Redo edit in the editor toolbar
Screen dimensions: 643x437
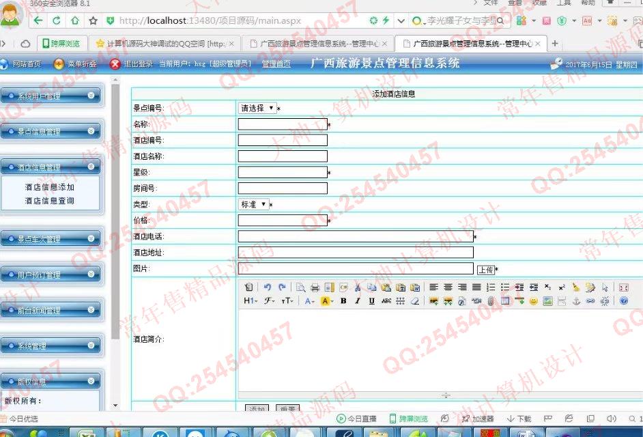click(x=282, y=287)
